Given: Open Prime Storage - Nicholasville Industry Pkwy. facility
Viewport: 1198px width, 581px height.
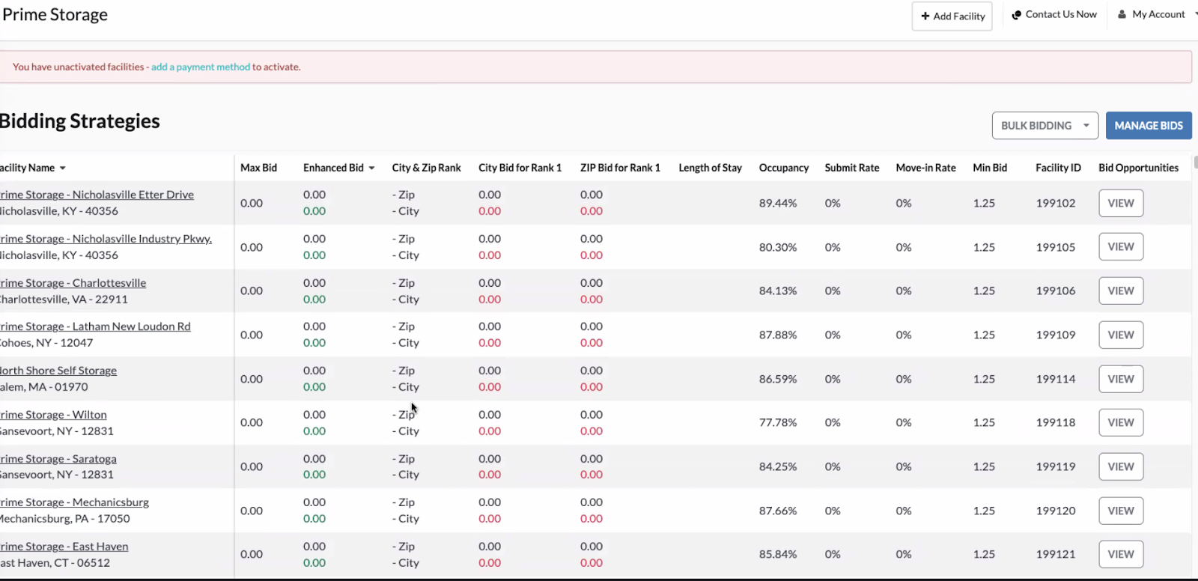Looking at the screenshot, I should click(x=106, y=239).
